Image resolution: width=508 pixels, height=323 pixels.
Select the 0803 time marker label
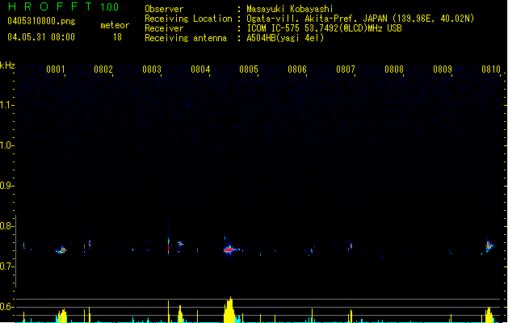point(152,69)
